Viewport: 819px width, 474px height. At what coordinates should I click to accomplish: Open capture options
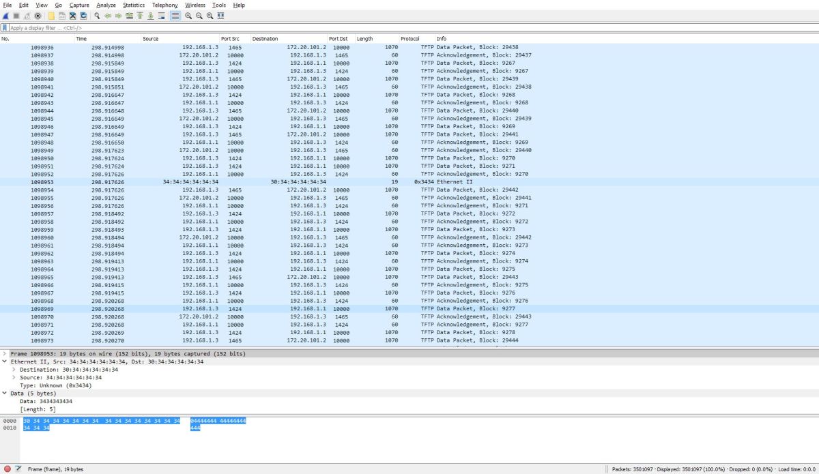pyautogui.click(x=38, y=16)
